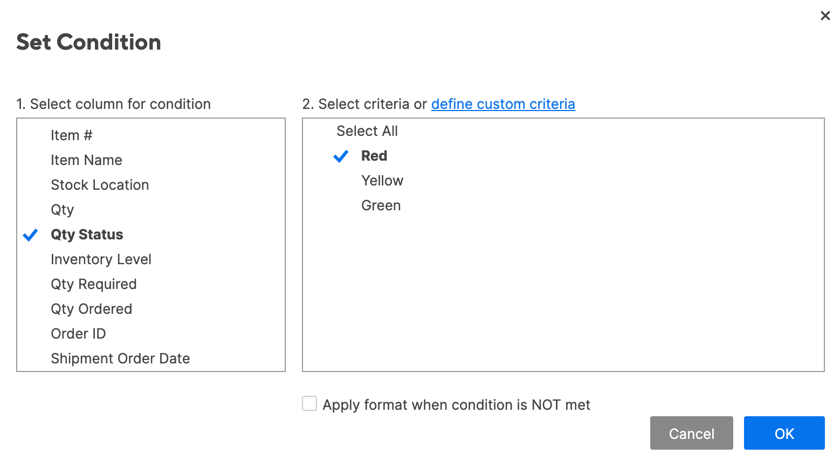Click Select All criteria
Screen dimensions: 840x468
coord(367,131)
